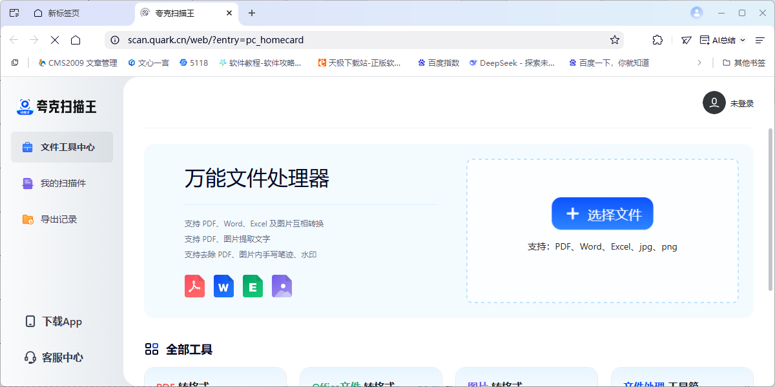Expand the bookmarks bar overflow chevron
Screen dimensions: 775x387
[x=699, y=63]
